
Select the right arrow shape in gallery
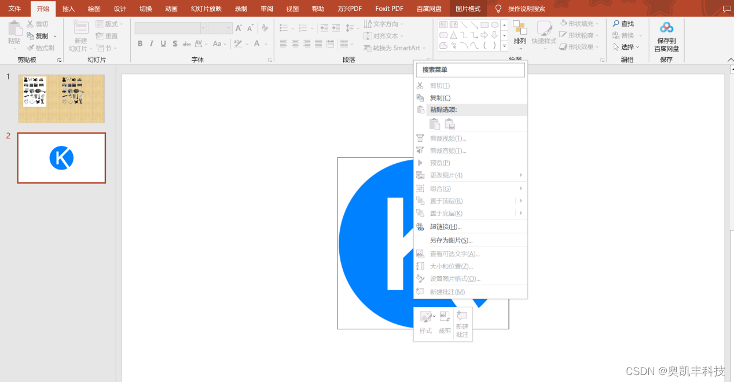(485, 35)
